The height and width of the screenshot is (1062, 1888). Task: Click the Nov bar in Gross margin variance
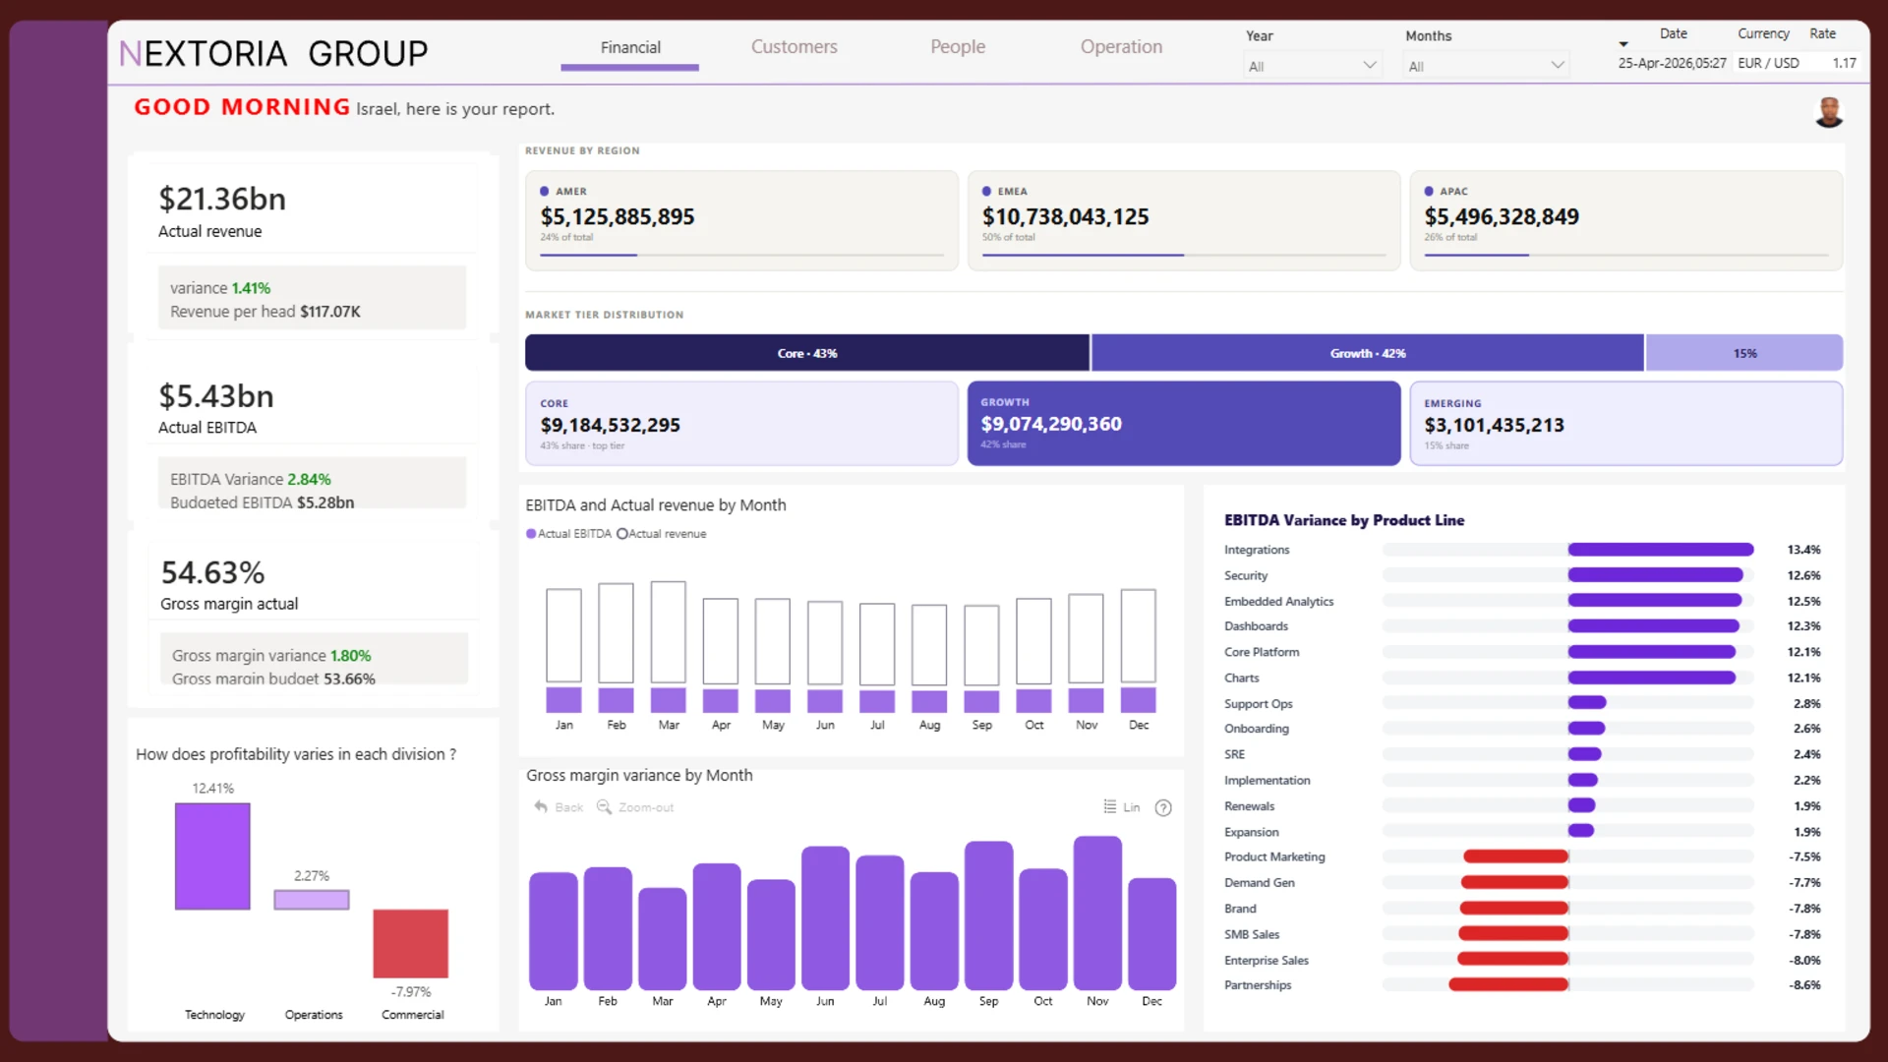coord(1097,913)
